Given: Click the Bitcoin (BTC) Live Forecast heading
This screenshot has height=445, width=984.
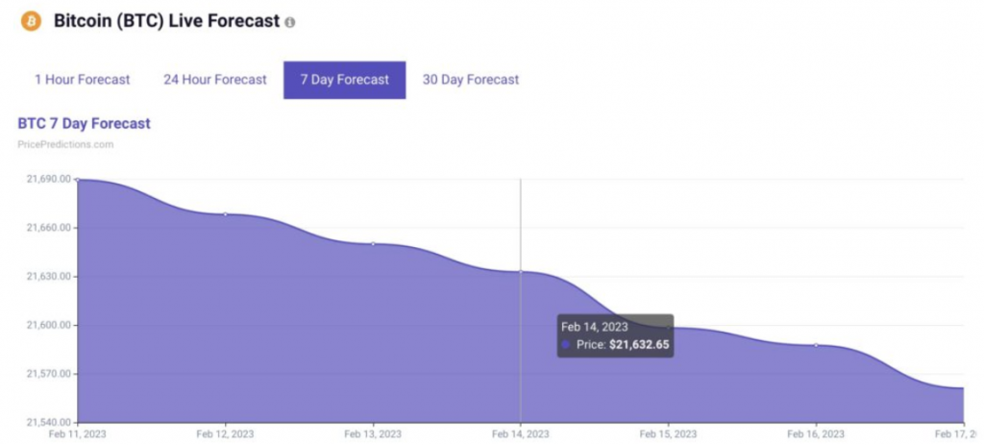Looking at the screenshot, I should [165, 20].
